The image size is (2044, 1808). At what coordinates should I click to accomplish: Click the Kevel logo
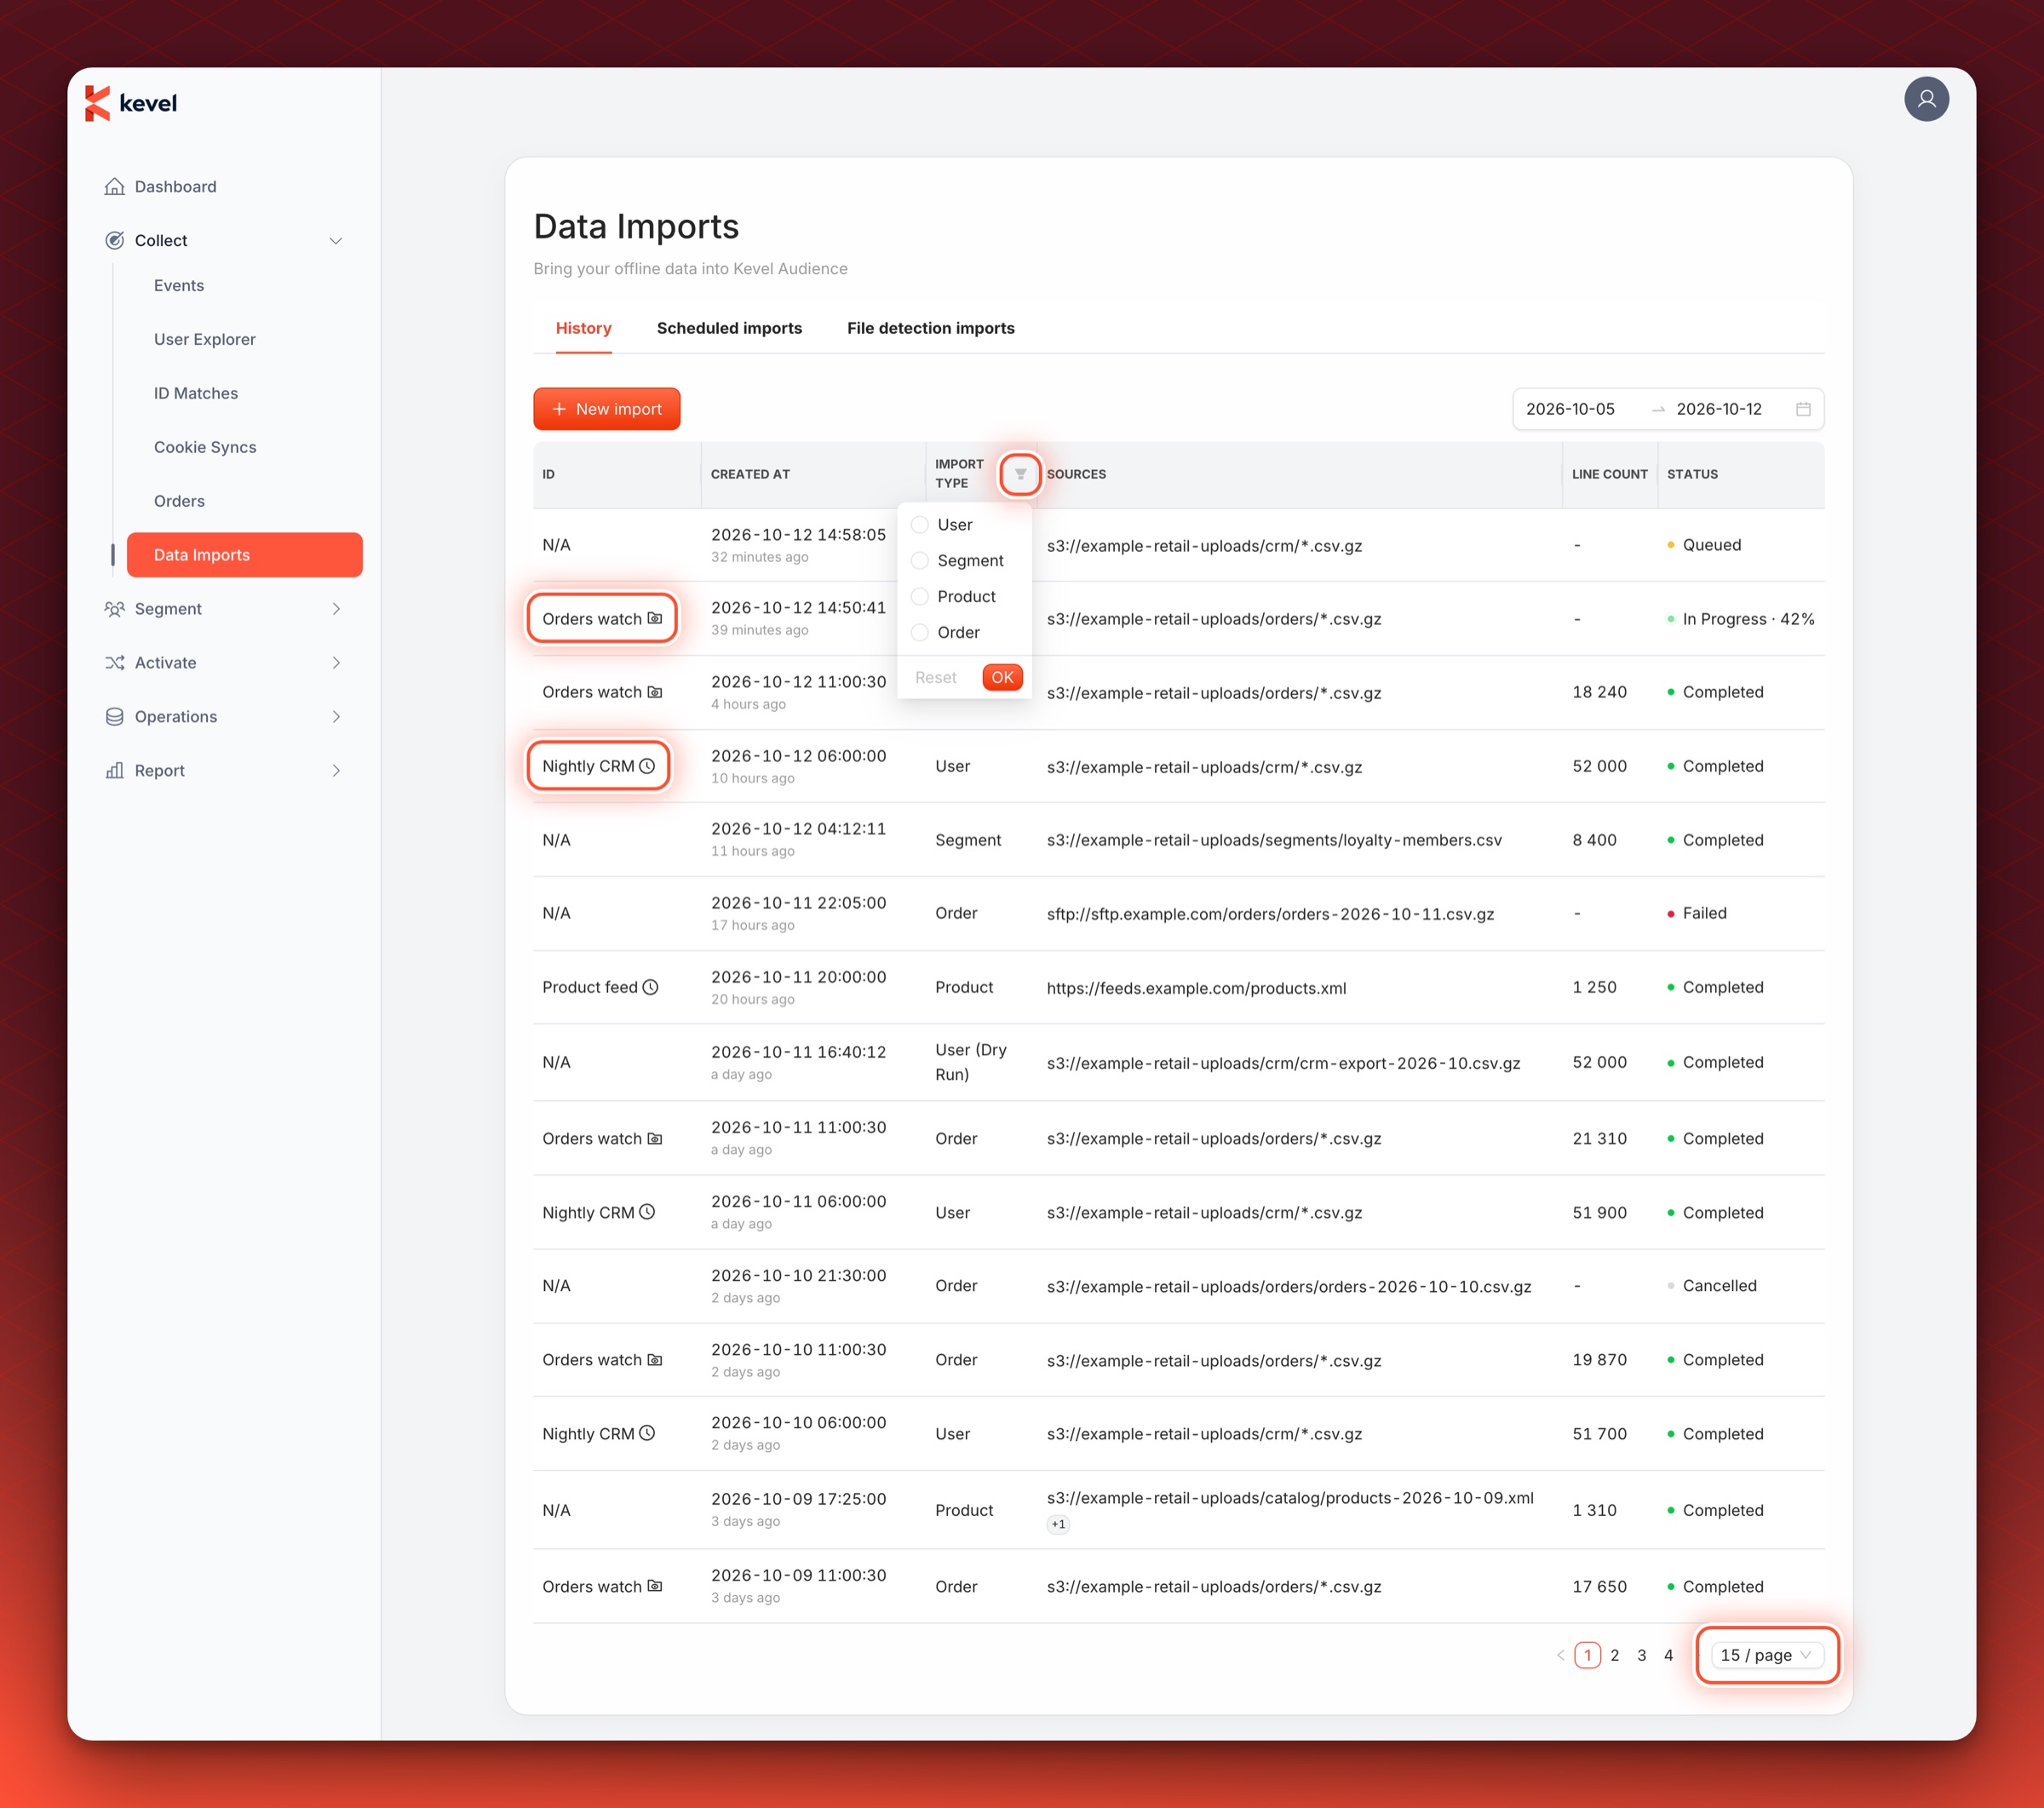pos(131,103)
